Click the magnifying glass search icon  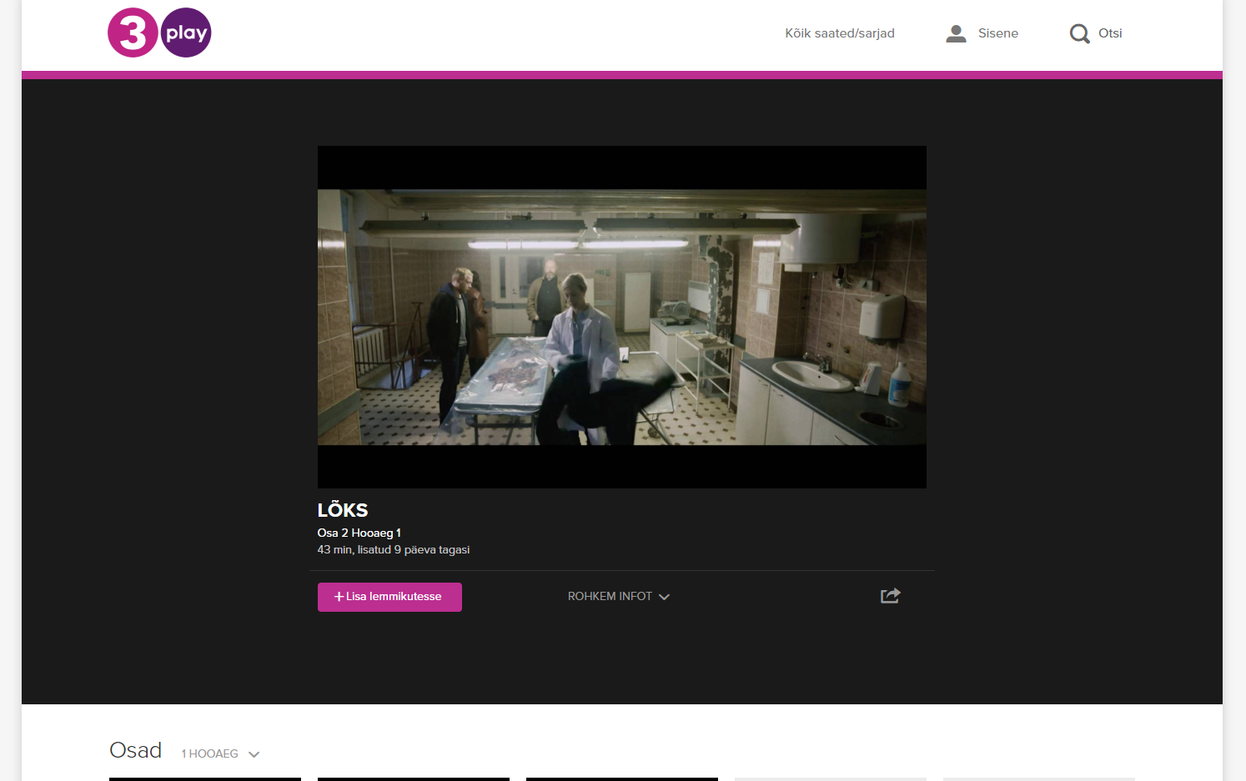1079,33
